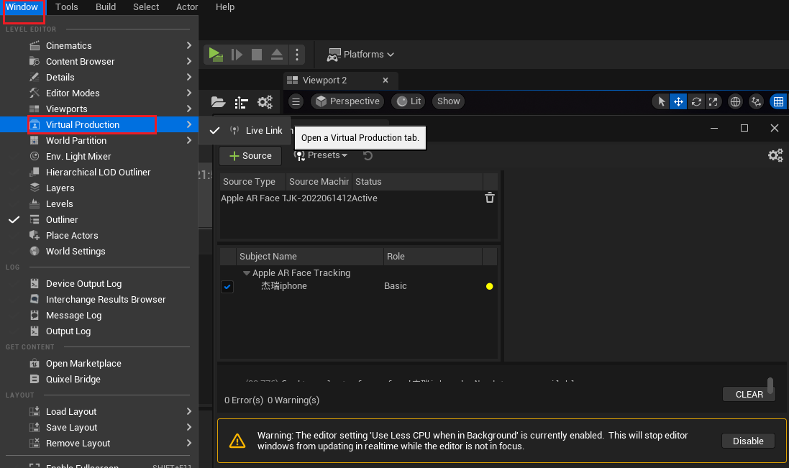This screenshot has width=789, height=468.
Task: Click the open folder icon beside the viewport
Action: coord(218,102)
